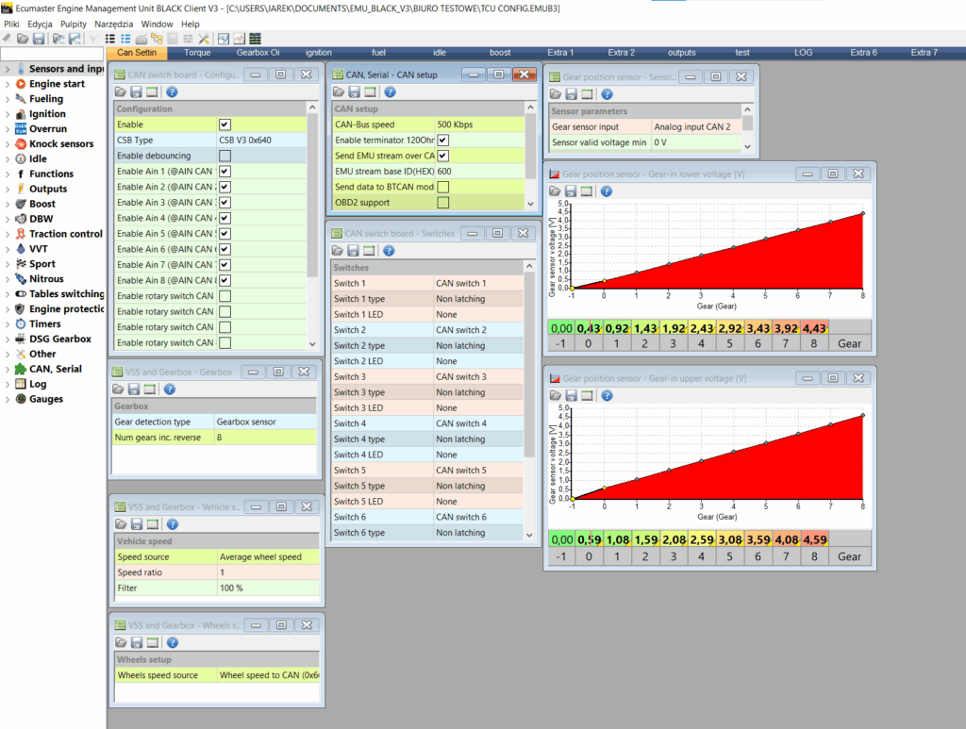The height and width of the screenshot is (729, 966).
Task: Select the 2,43 cell in lower voltage table
Action: [x=700, y=327]
